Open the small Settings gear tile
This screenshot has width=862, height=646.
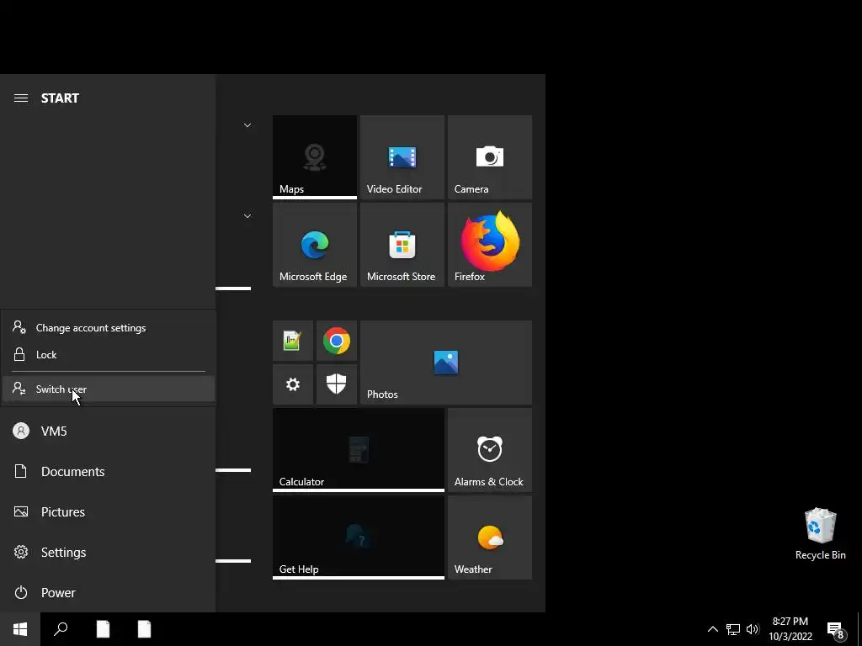(x=292, y=384)
